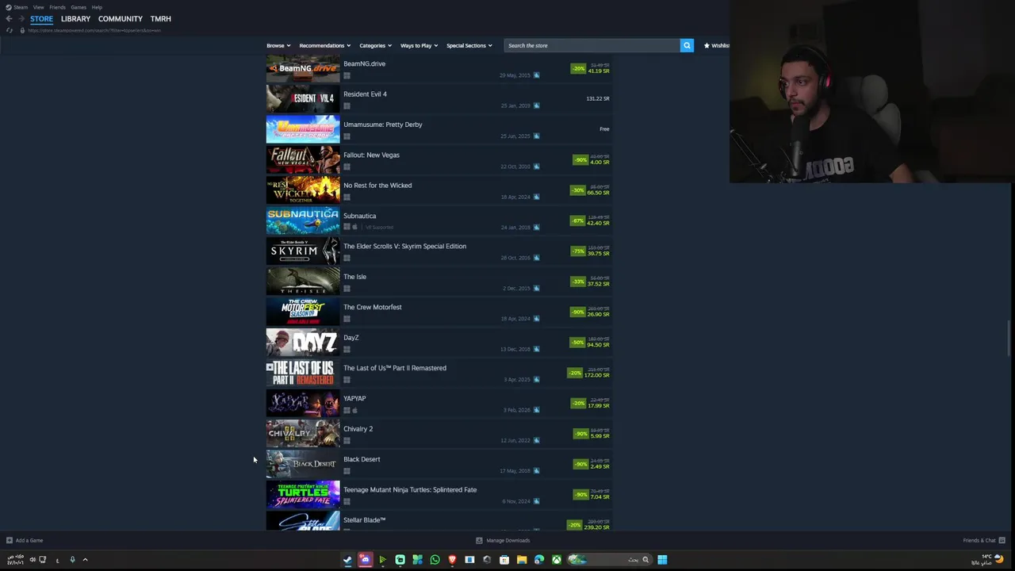Image resolution: width=1015 pixels, height=571 pixels.
Task: Click the magnifier store search button
Action: point(687,45)
